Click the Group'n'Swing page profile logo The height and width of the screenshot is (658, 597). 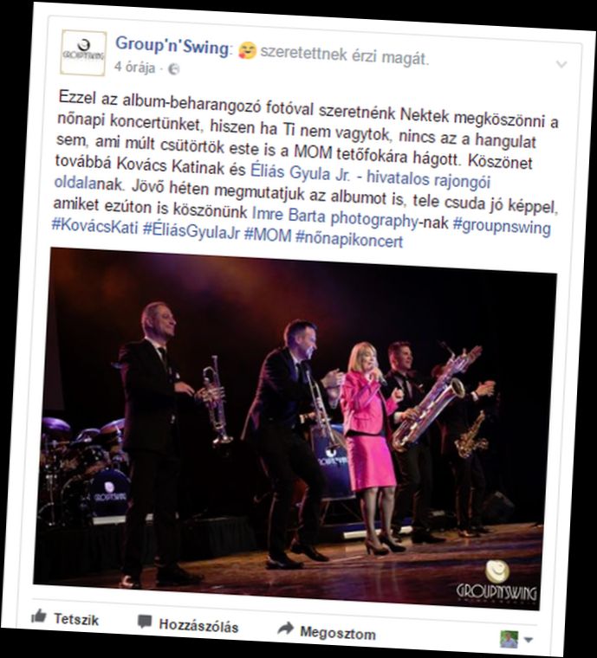pyautogui.click(x=83, y=53)
